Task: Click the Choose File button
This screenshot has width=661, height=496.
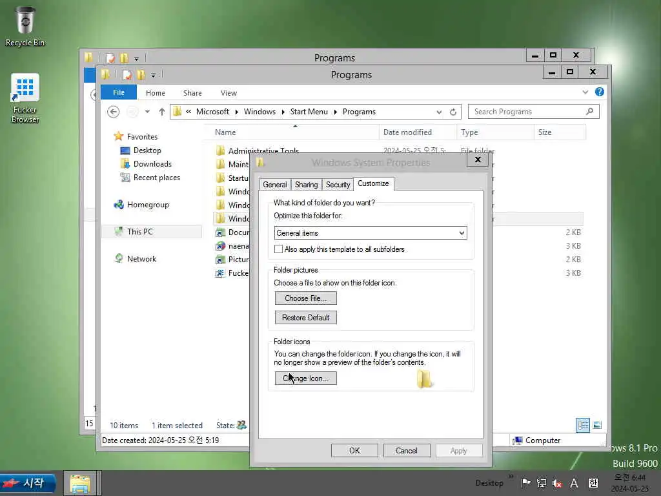Action: point(305,298)
